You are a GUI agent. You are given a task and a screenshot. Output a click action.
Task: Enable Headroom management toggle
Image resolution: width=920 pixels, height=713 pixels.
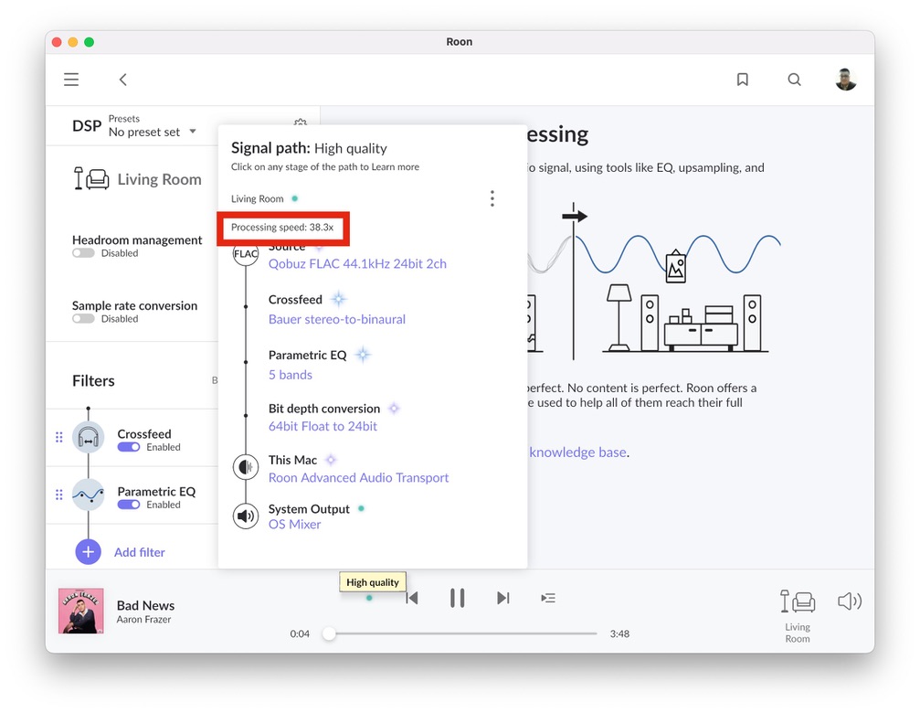(83, 253)
